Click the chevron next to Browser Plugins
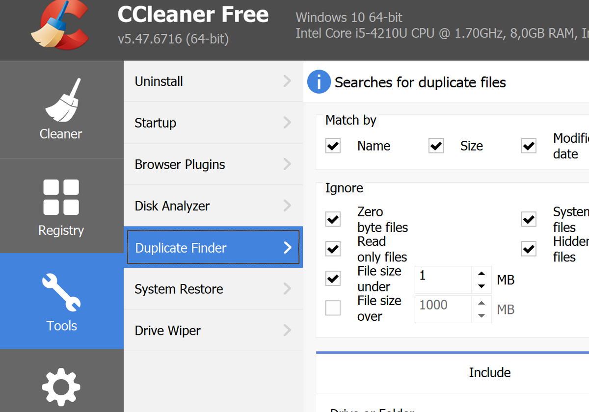Screen dimensions: 589x412 coord(288,164)
